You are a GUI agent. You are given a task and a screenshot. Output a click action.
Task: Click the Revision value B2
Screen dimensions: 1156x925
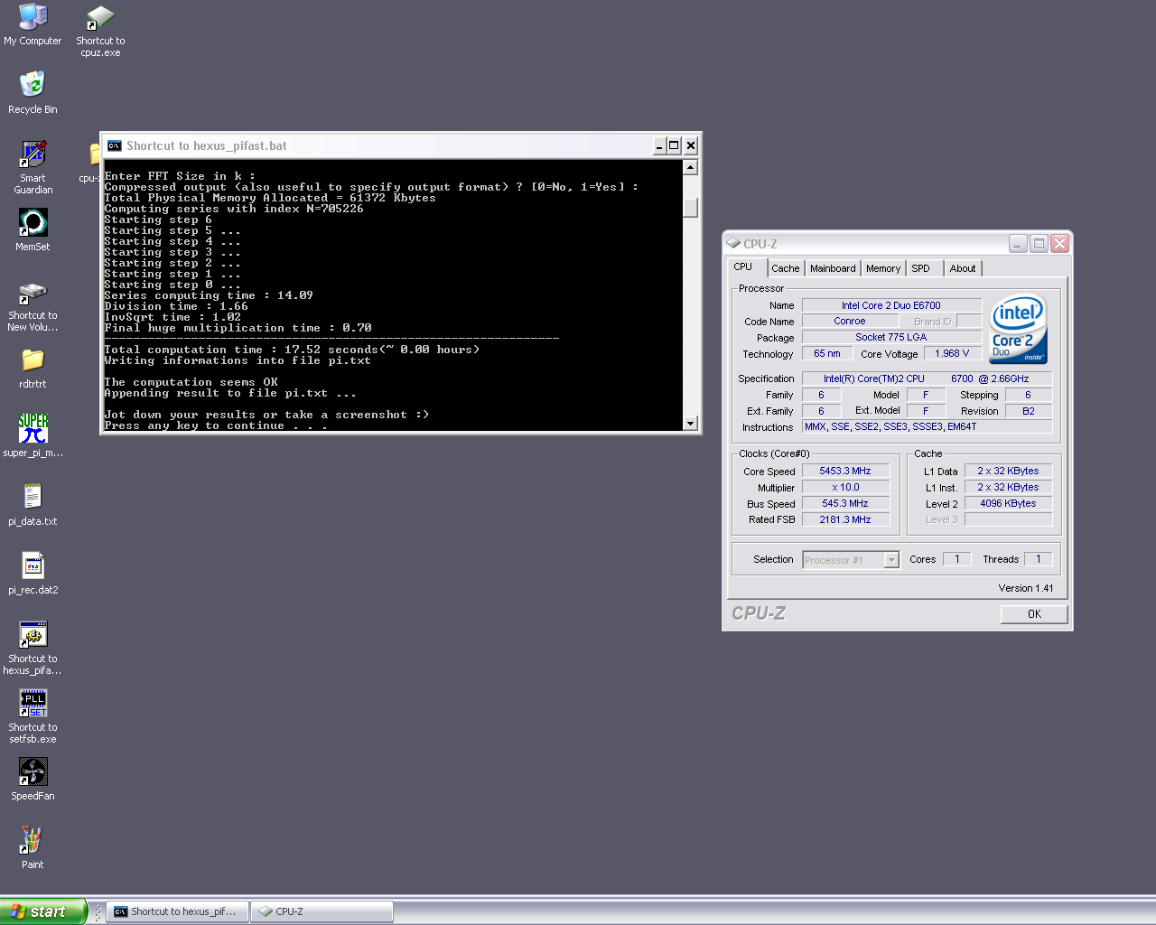point(1029,411)
